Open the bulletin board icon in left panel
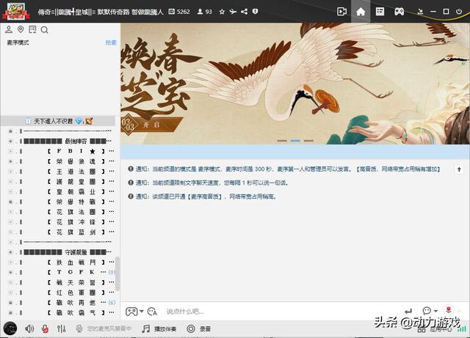 [32, 29]
